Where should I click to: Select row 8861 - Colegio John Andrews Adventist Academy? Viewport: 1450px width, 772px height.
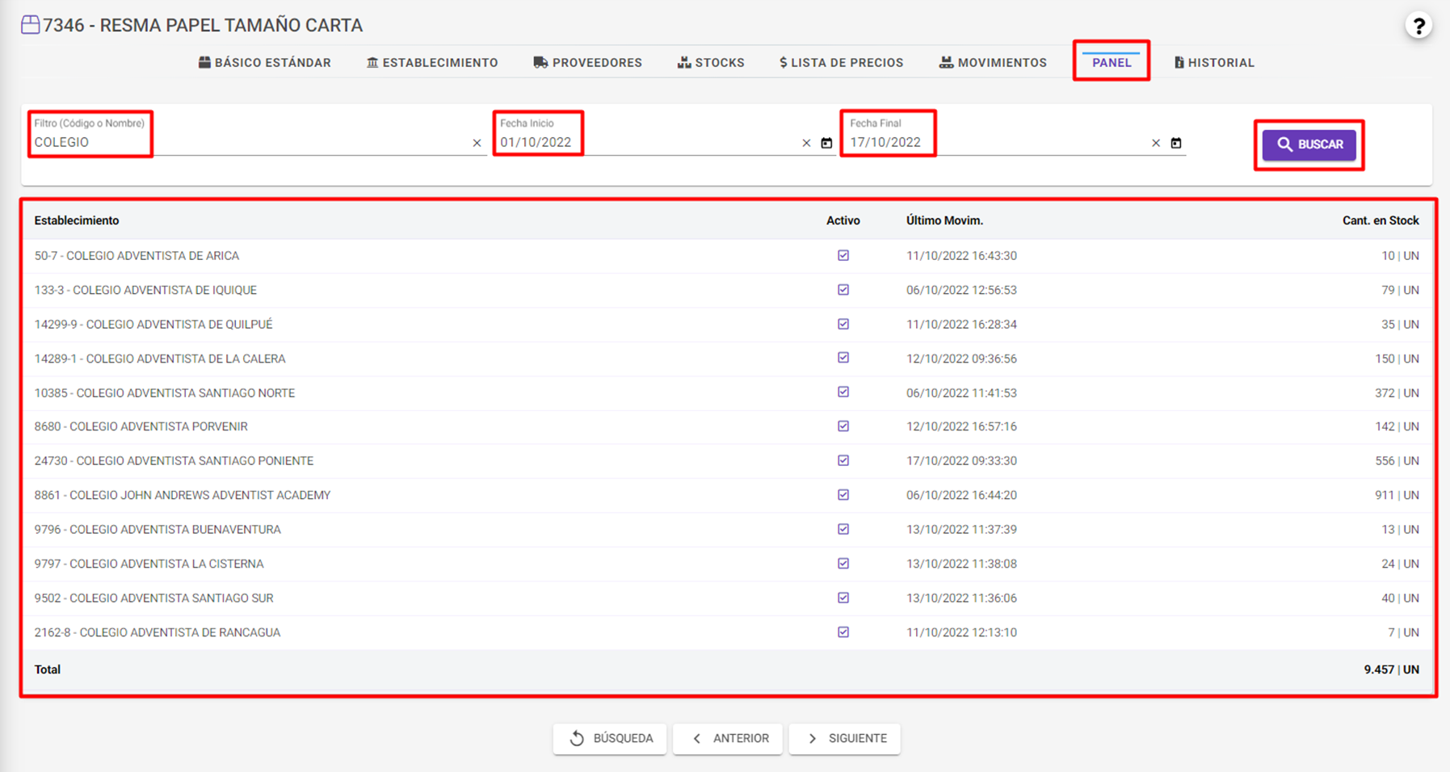coord(727,496)
